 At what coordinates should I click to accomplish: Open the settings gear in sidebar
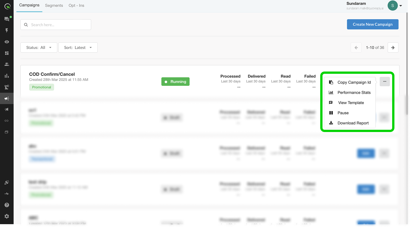[x=7, y=216]
